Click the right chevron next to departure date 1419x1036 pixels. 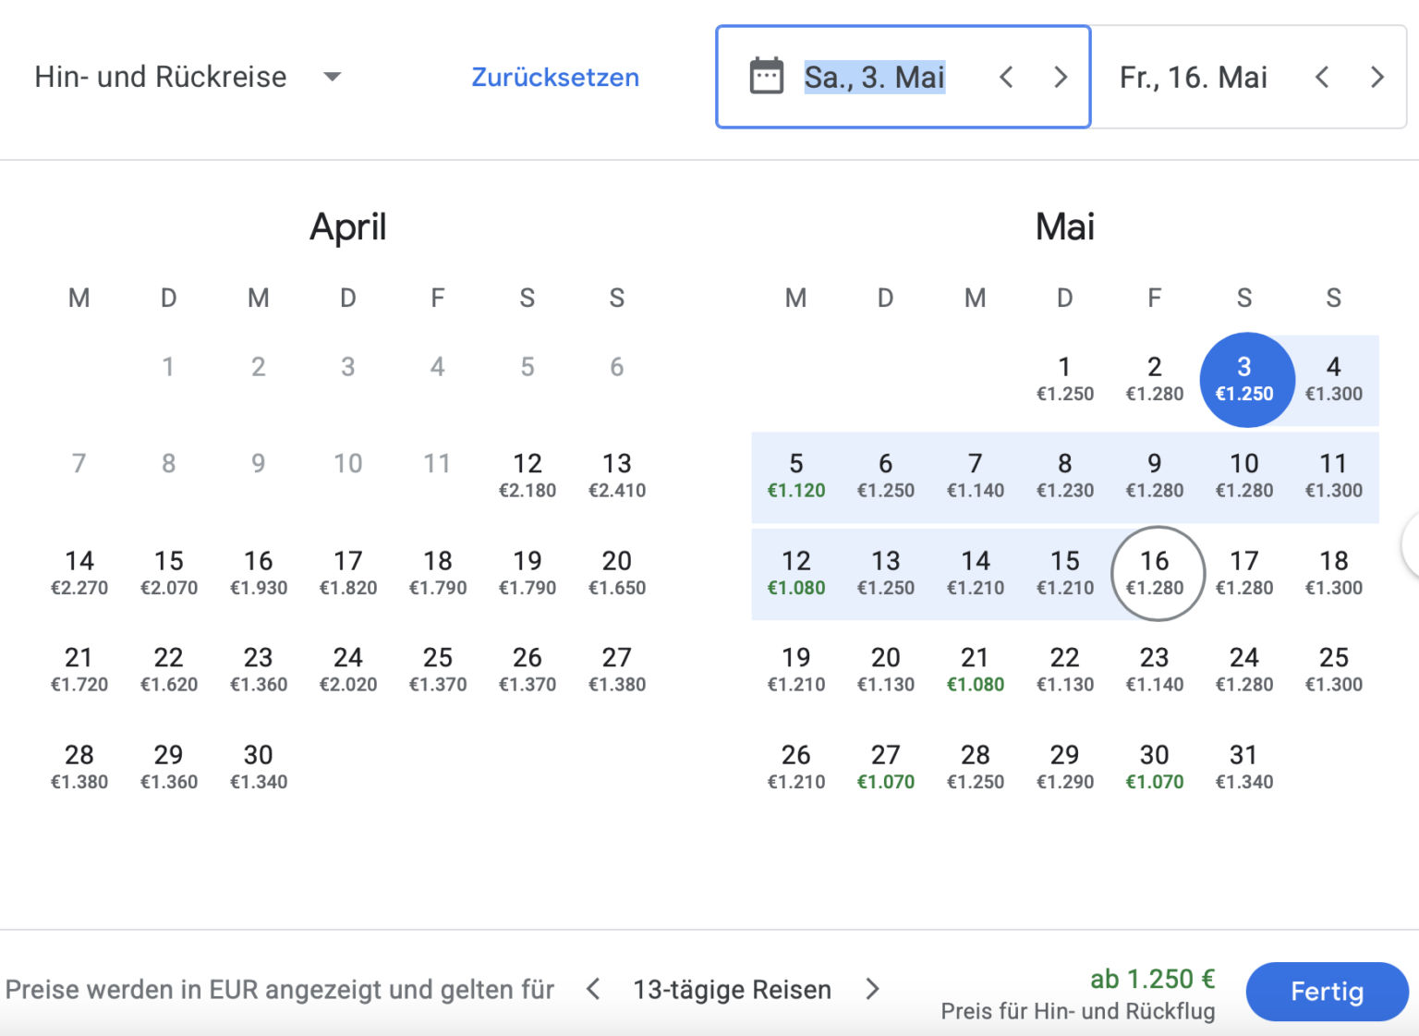pyautogui.click(x=1060, y=78)
